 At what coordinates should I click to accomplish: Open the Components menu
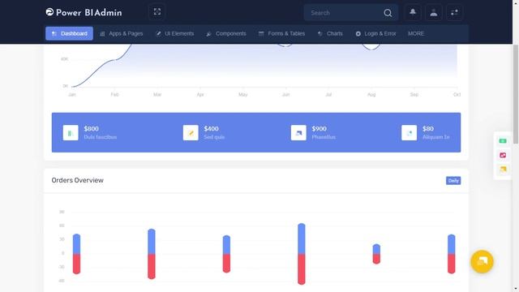[226, 33]
